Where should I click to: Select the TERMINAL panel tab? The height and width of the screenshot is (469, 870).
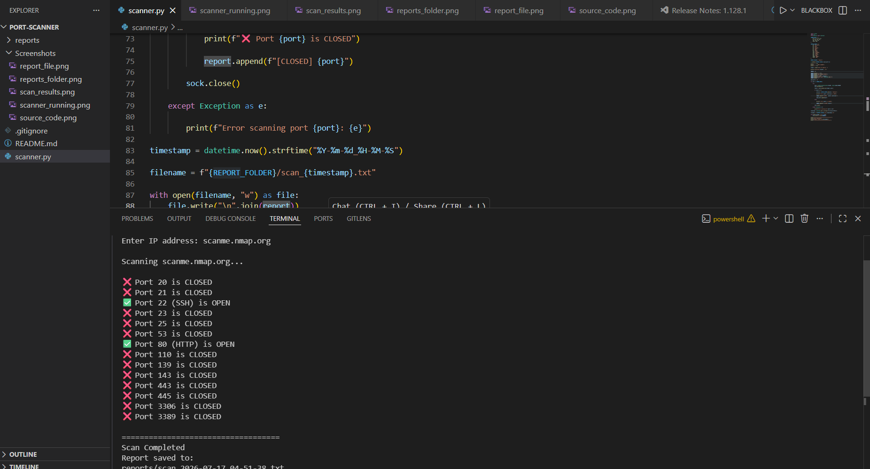coord(285,219)
